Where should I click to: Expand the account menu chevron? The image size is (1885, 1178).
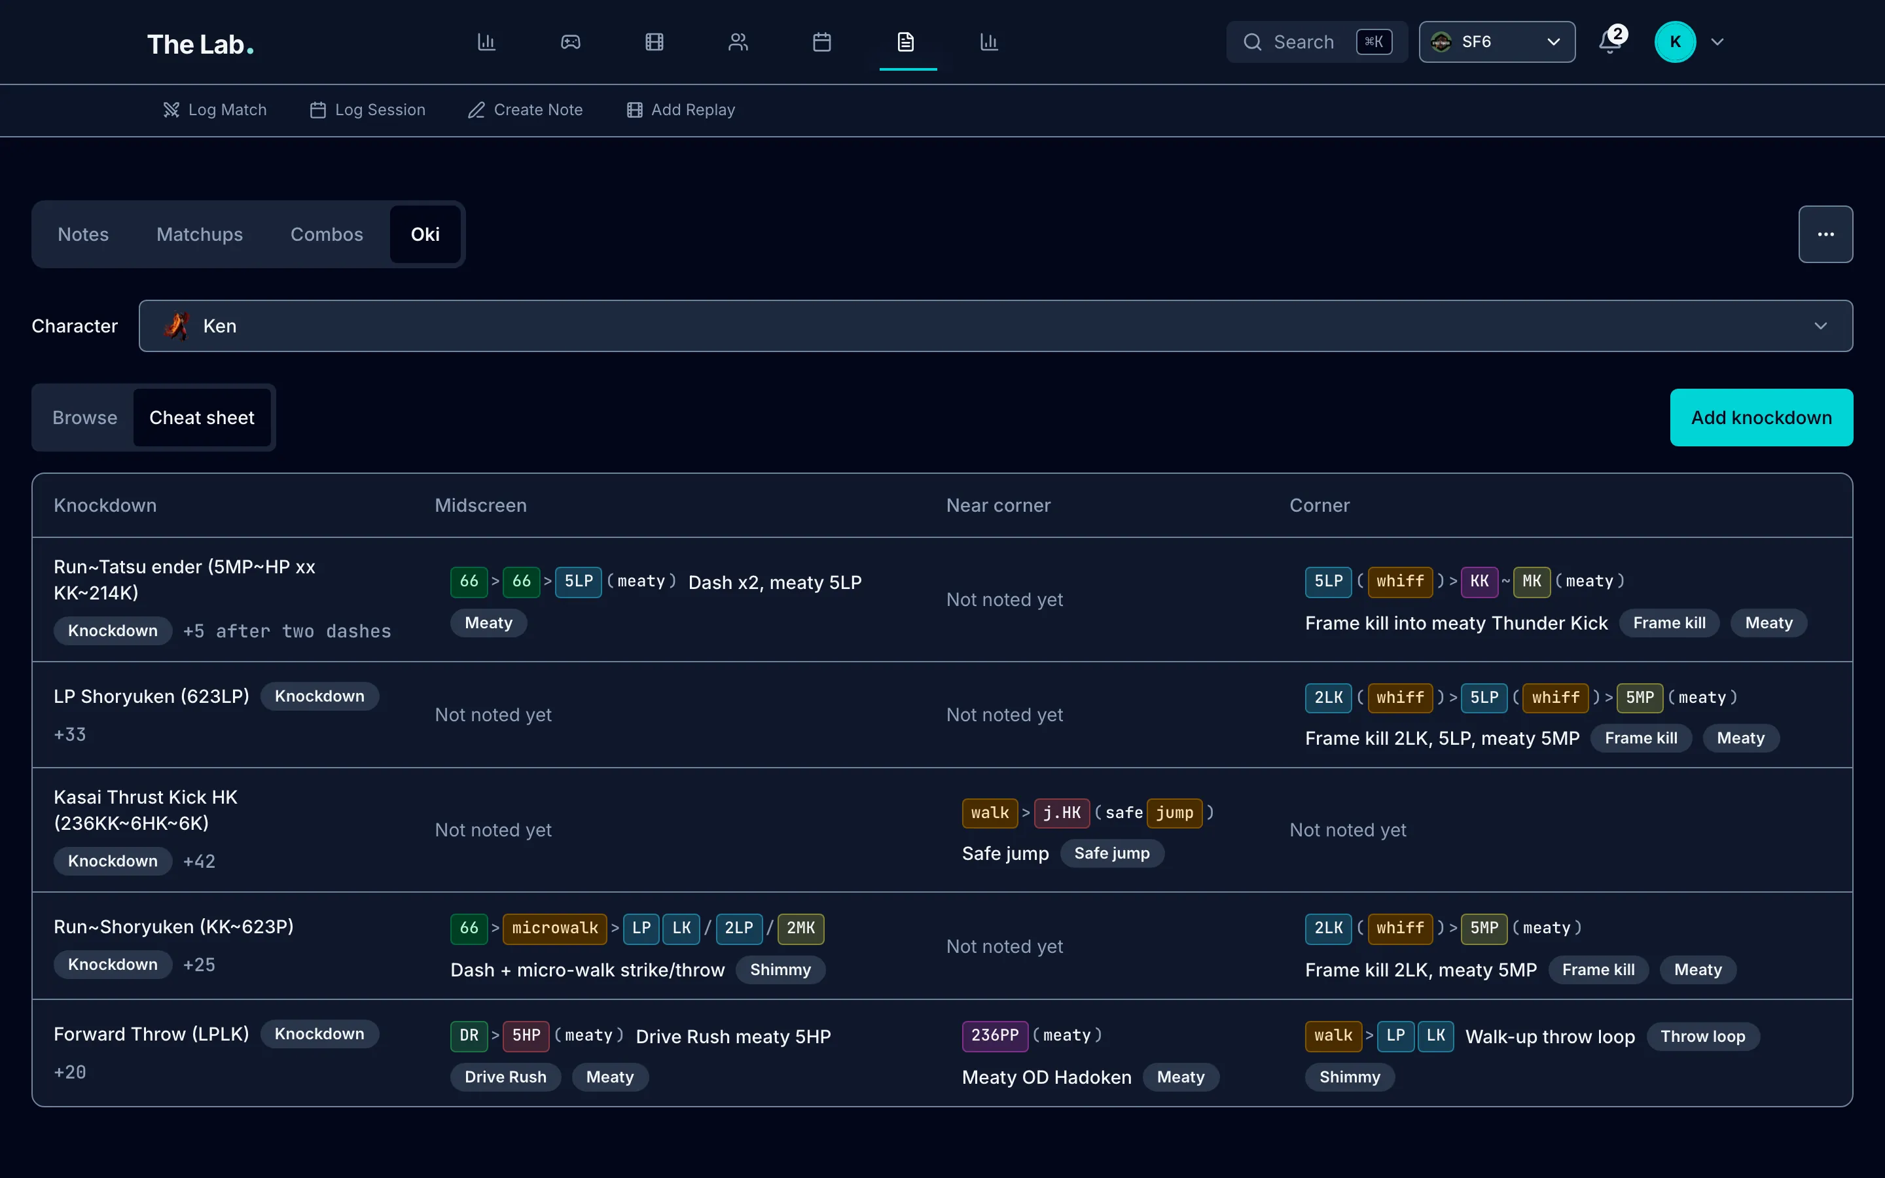pos(1717,42)
